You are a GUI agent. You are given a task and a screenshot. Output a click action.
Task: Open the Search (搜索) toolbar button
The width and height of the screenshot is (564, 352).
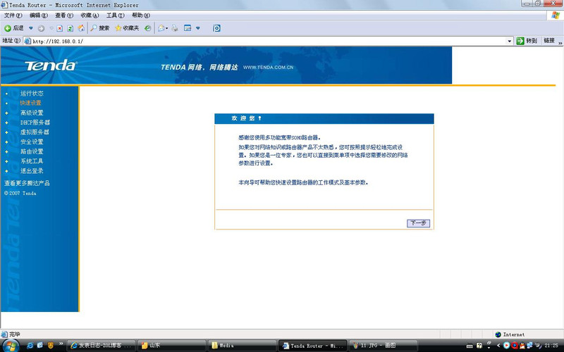click(99, 28)
